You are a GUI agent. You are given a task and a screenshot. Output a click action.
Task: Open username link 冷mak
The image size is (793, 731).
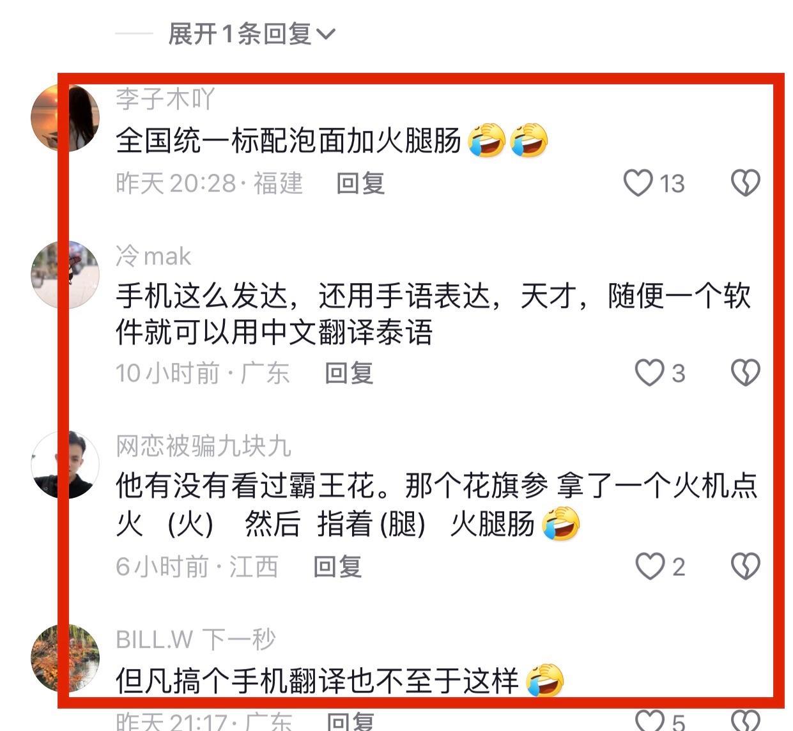[153, 256]
